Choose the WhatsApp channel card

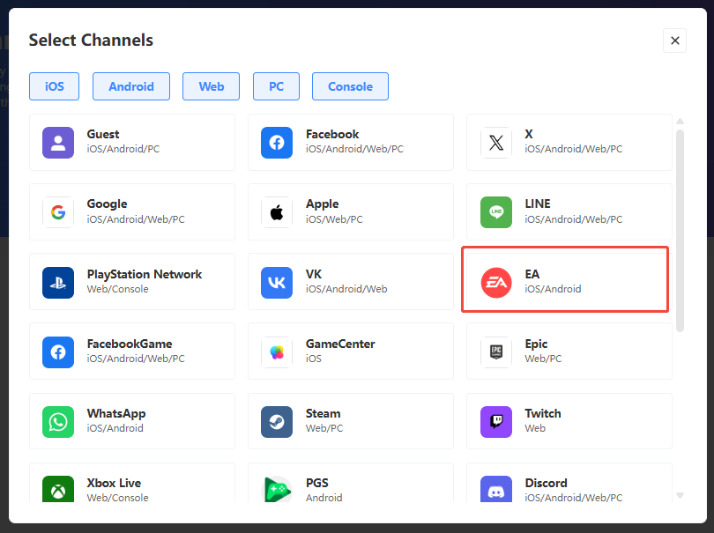tap(132, 421)
